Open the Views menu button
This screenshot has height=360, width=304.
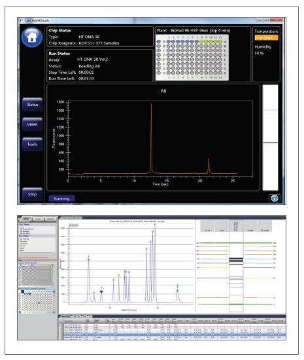33,124
